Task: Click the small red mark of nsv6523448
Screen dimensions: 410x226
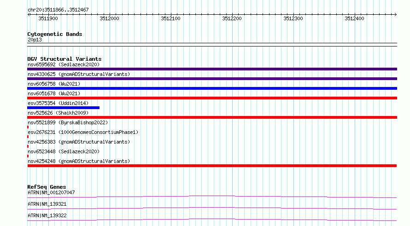Action: (28, 156)
